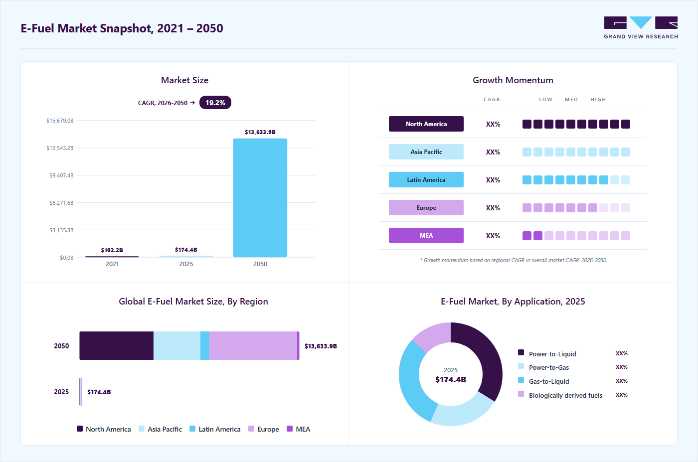Click the 2021 bar in Market Size chart
This screenshot has height=462, width=698.
coord(112,257)
